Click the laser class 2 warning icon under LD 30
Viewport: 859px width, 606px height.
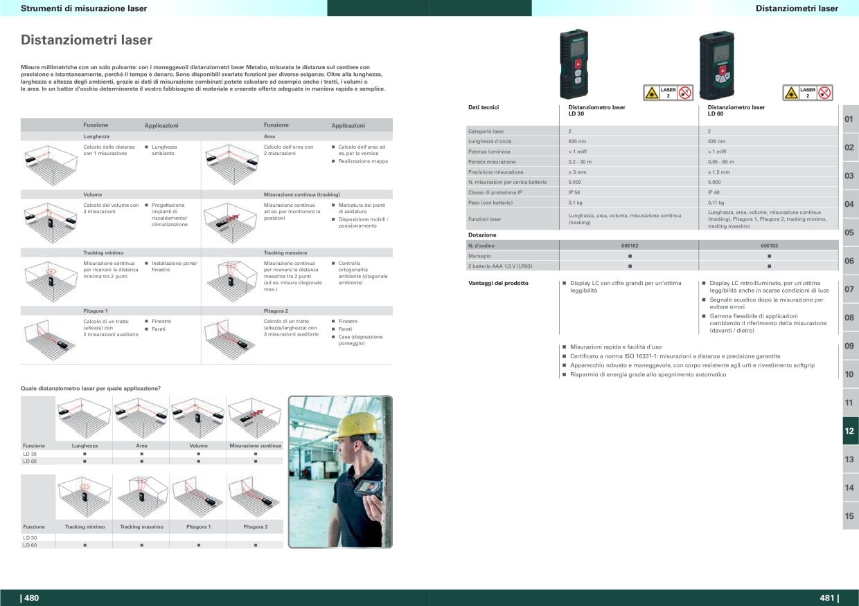coord(668,93)
